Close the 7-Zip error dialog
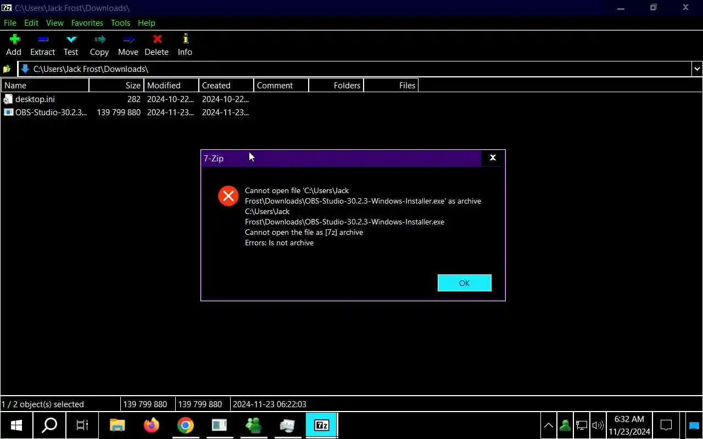Screen dimensions: 703x439 coord(493,158)
